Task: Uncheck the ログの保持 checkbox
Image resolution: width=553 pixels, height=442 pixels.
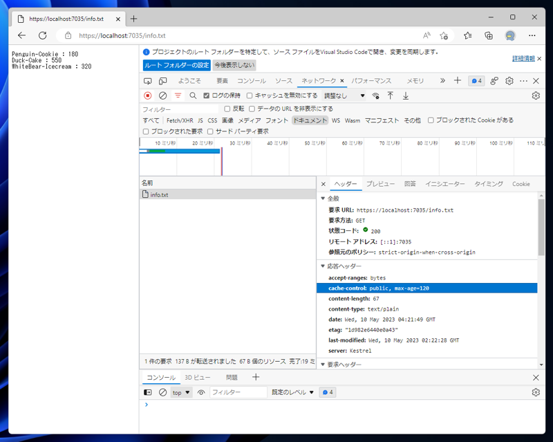Action: (x=207, y=95)
